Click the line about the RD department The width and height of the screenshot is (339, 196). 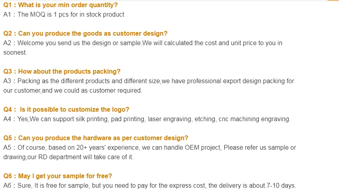68,157
